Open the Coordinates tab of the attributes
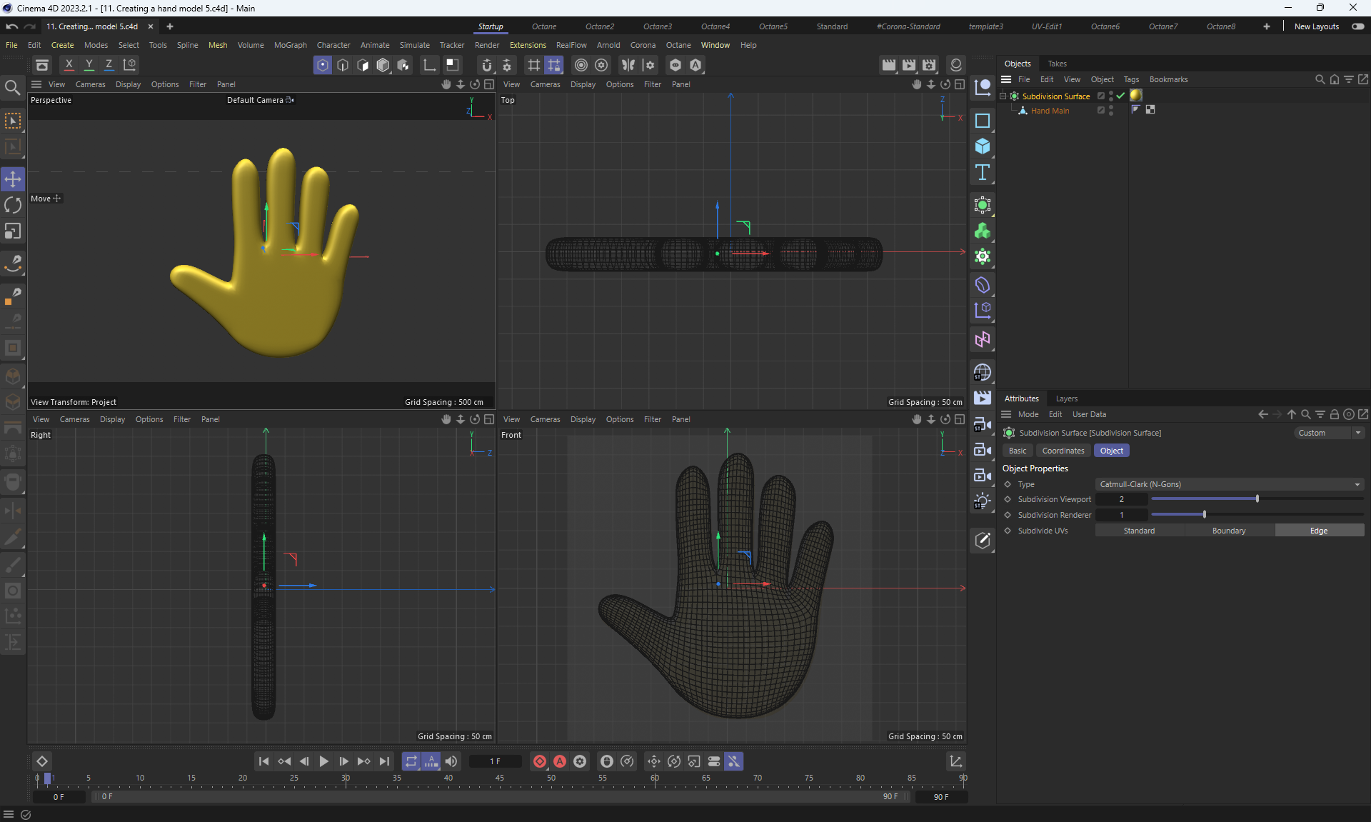 pyautogui.click(x=1063, y=451)
